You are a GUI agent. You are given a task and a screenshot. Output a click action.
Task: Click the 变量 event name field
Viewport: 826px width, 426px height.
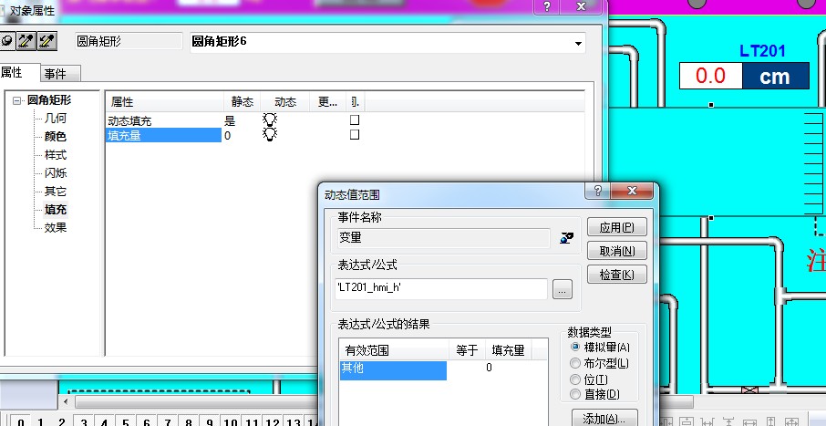click(x=444, y=238)
